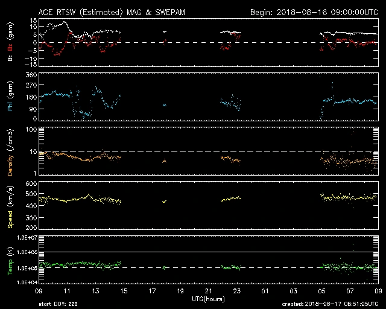Click the white Bt trace peak near hour 11
386x309 pixels.
click(x=64, y=22)
